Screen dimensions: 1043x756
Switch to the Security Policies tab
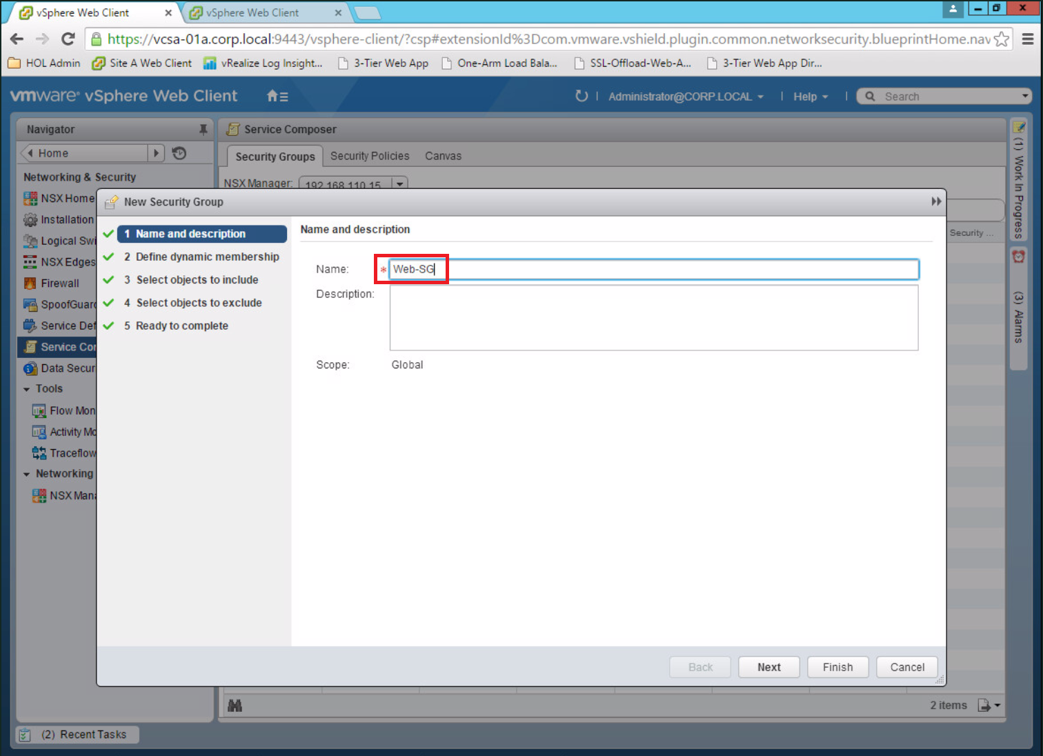[x=370, y=156]
